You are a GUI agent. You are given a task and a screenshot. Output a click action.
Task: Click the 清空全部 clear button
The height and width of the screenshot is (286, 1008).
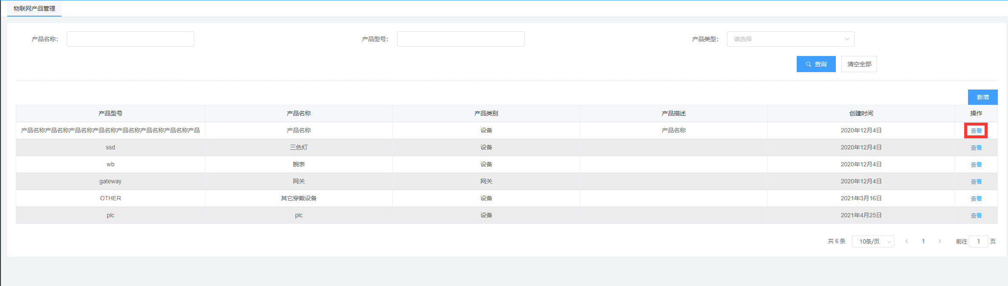[x=859, y=64]
